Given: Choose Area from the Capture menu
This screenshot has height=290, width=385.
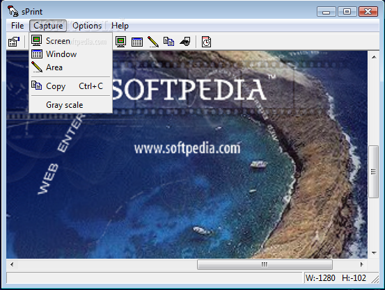Looking at the screenshot, I should (x=71, y=67).
